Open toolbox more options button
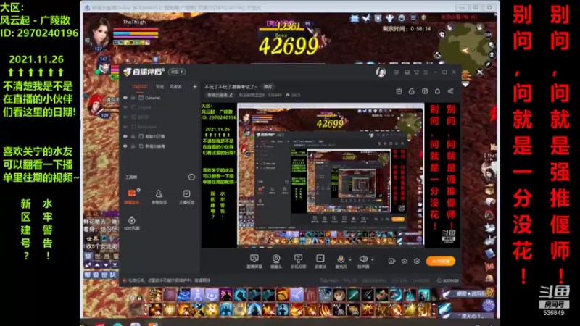The height and width of the screenshot is (326, 580). pos(191,177)
